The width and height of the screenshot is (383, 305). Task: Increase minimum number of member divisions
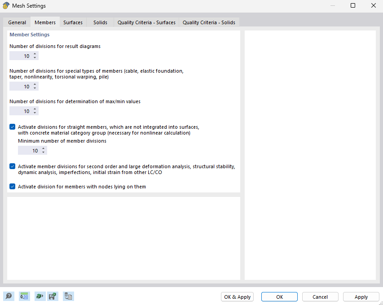point(43,148)
